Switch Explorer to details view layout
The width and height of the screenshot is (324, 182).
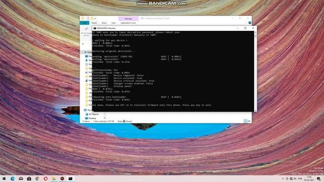tap(245, 121)
